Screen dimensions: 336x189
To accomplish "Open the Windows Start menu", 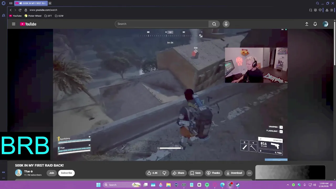I will coord(98,185).
